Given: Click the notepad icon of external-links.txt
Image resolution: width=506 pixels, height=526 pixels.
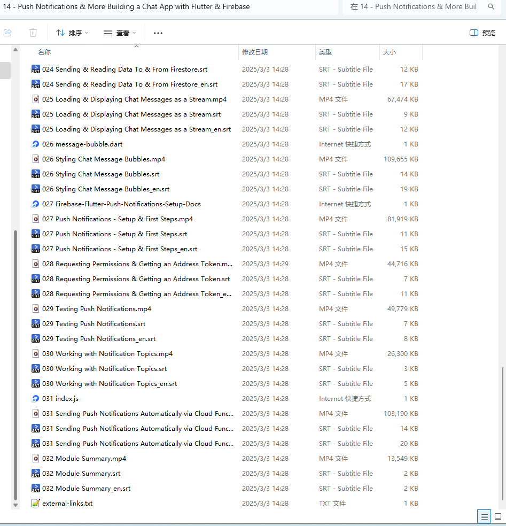Looking at the screenshot, I should [x=36, y=504].
